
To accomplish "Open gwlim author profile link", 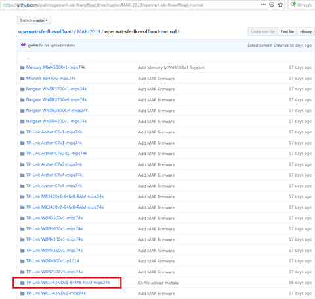I will tap(33, 45).
